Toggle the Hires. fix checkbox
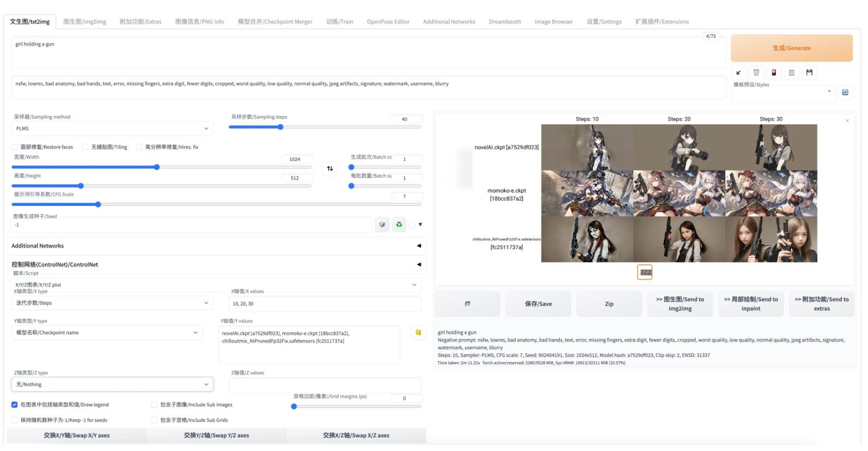Image resolution: width=868 pixels, height=451 pixels. 139,147
